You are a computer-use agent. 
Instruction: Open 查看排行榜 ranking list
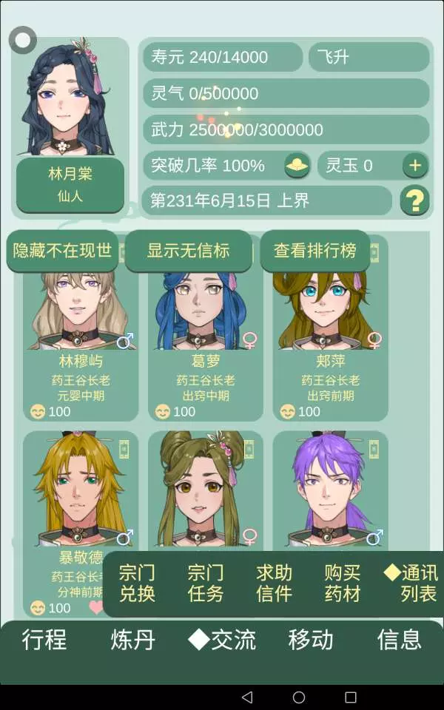click(315, 251)
